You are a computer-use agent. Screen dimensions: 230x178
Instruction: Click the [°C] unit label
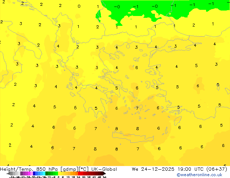coord(84,169)
